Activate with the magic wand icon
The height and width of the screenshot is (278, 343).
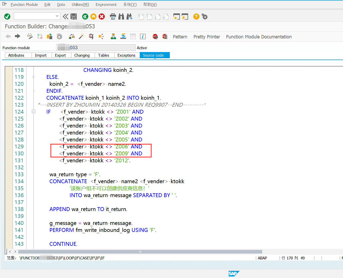(82, 36)
